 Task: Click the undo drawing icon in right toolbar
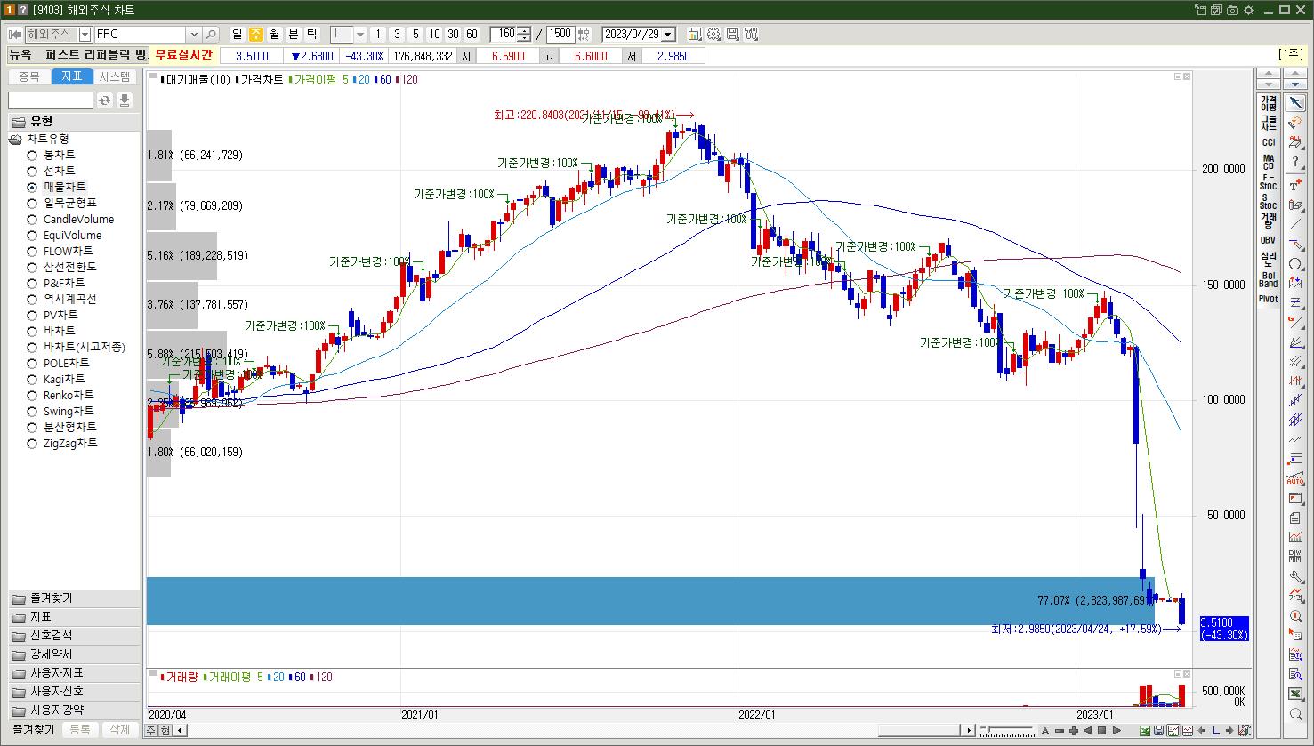(1295, 123)
